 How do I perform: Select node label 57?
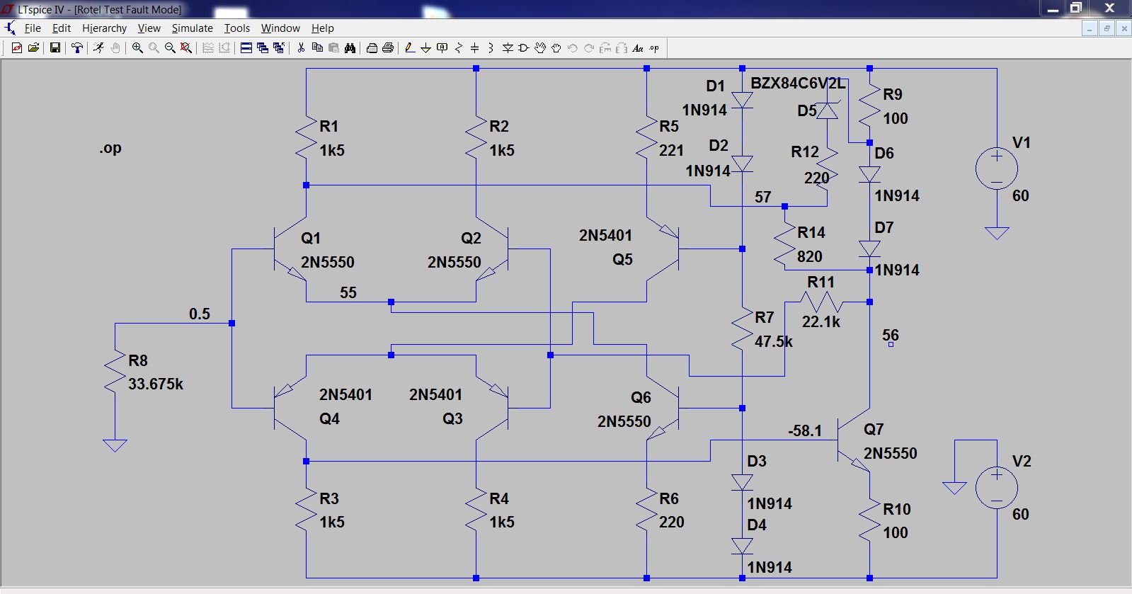[762, 197]
